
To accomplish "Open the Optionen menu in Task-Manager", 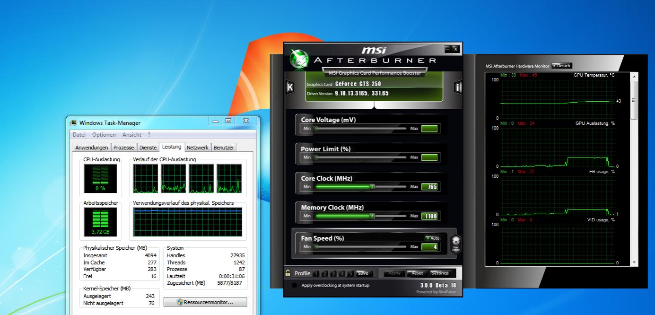I will pyautogui.click(x=104, y=135).
